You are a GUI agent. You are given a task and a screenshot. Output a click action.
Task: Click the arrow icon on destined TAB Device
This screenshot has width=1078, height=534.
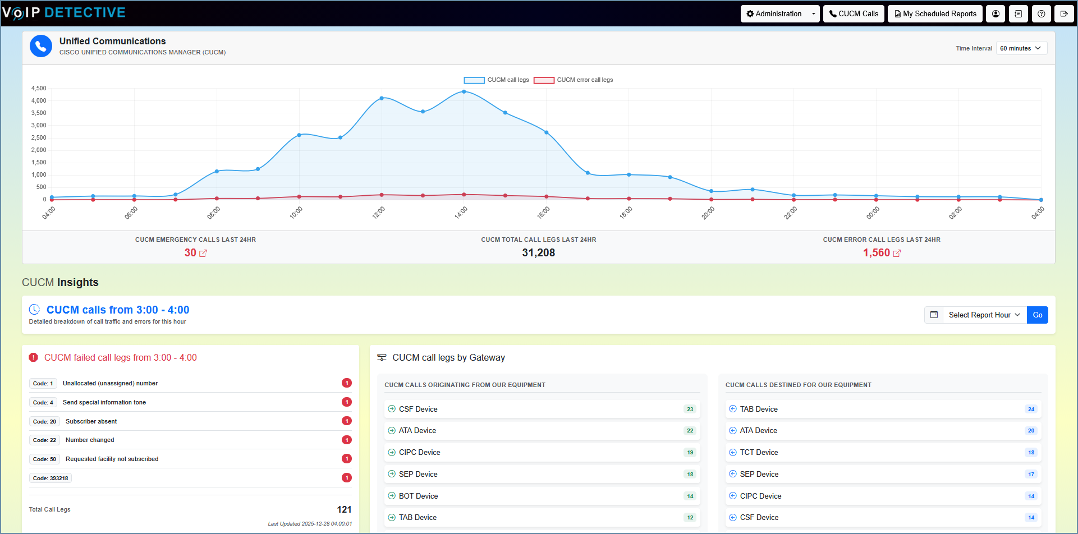(x=733, y=409)
